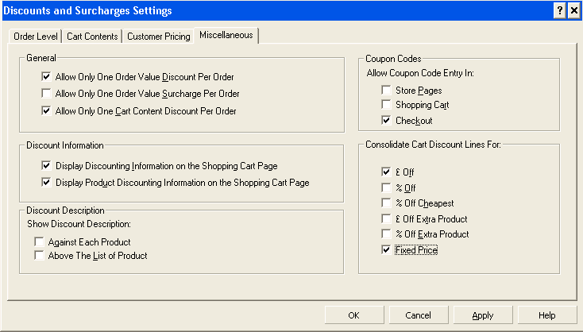Uncheck Allow Only One Order Value Discount
Screen dimensions: 583x332
click(x=46, y=78)
